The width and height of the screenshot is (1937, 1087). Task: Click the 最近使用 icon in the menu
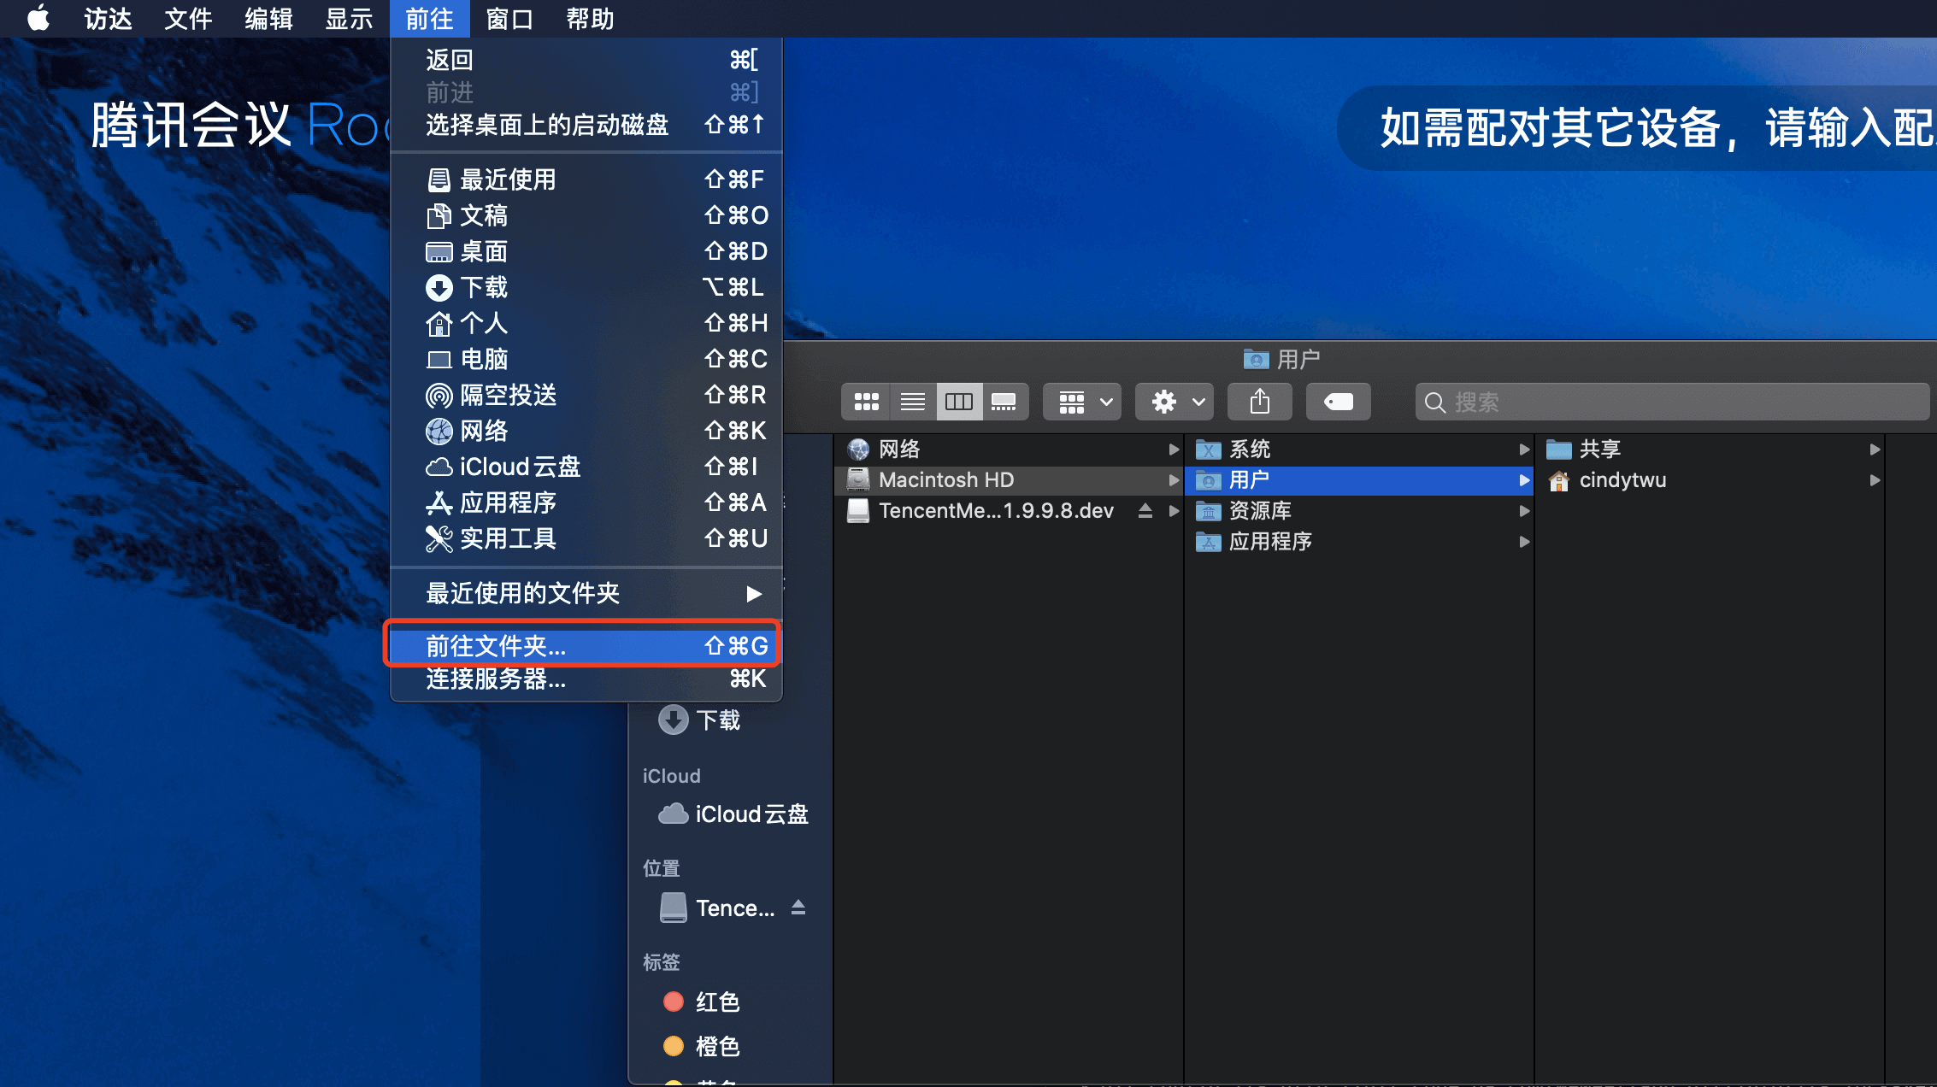[x=439, y=179]
